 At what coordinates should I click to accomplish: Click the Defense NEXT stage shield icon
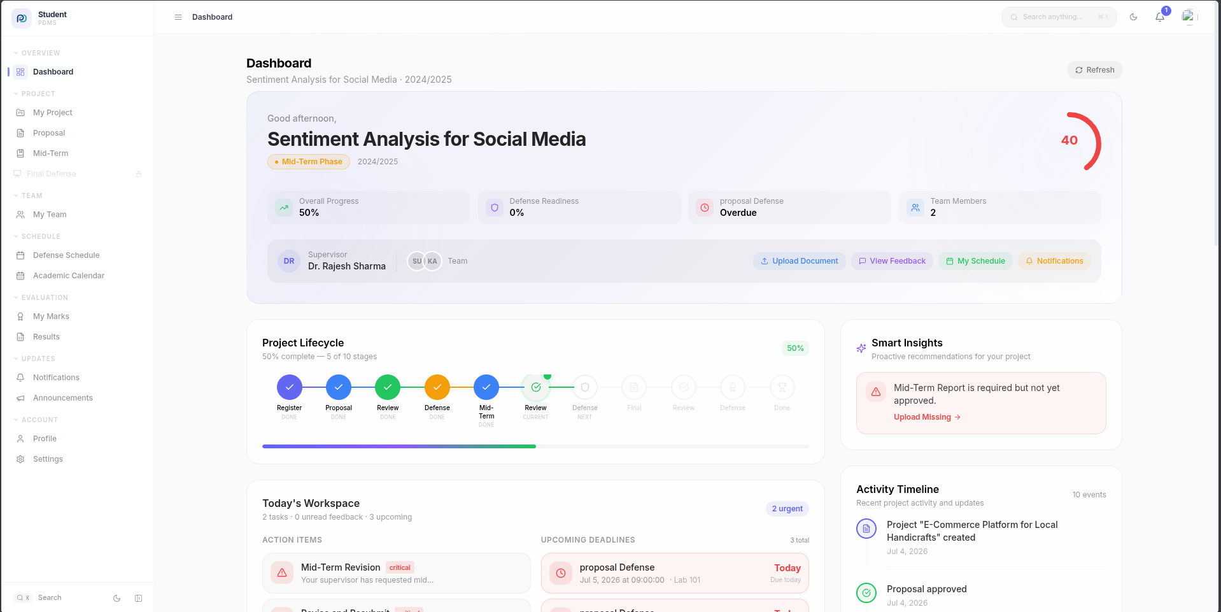coord(585,387)
